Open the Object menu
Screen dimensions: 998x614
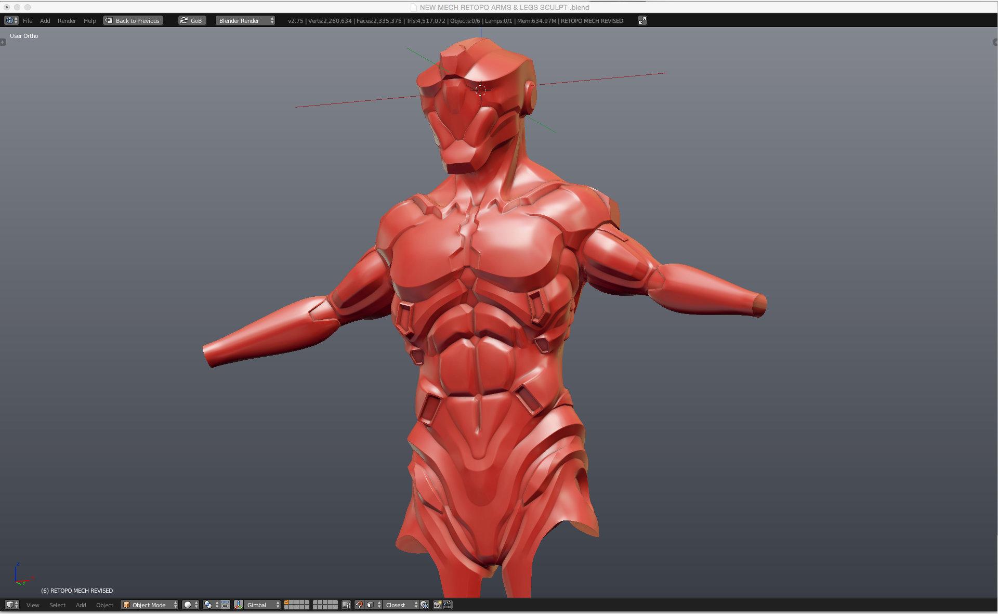click(x=105, y=605)
